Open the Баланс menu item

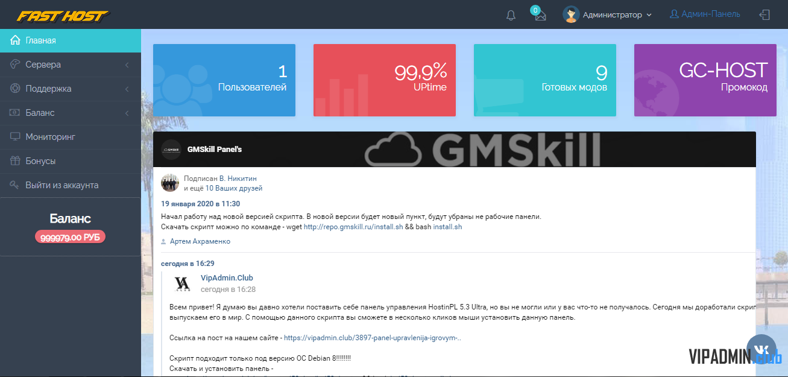pyautogui.click(x=71, y=113)
